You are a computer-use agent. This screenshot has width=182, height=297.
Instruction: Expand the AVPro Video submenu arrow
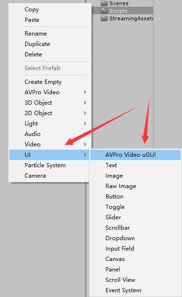(x=85, y=92)
